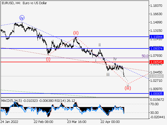Click the RSI(14) 26.12 indicator label

65,101
